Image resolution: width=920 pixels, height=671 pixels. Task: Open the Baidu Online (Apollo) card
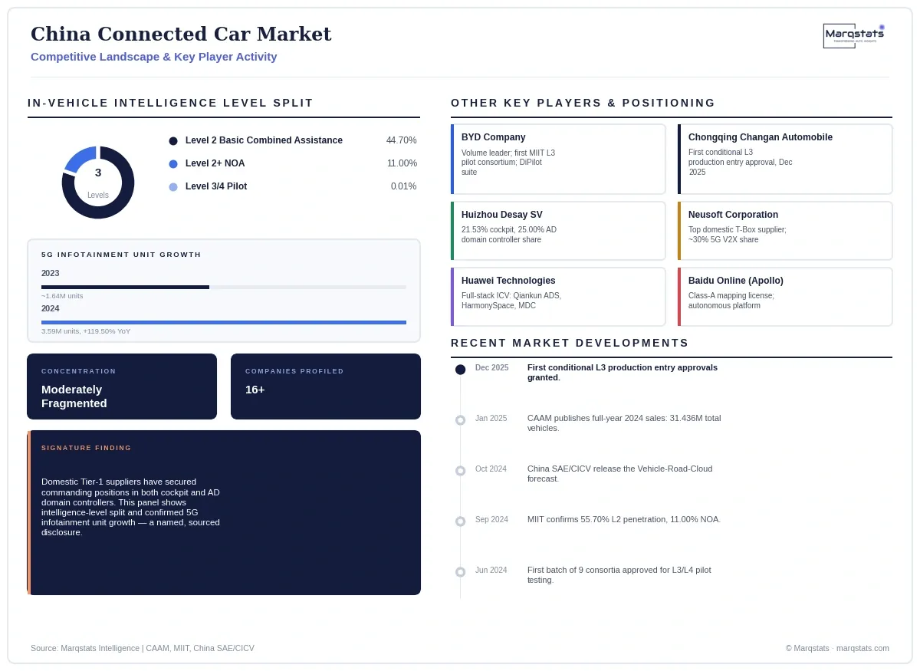click(785, 297)
